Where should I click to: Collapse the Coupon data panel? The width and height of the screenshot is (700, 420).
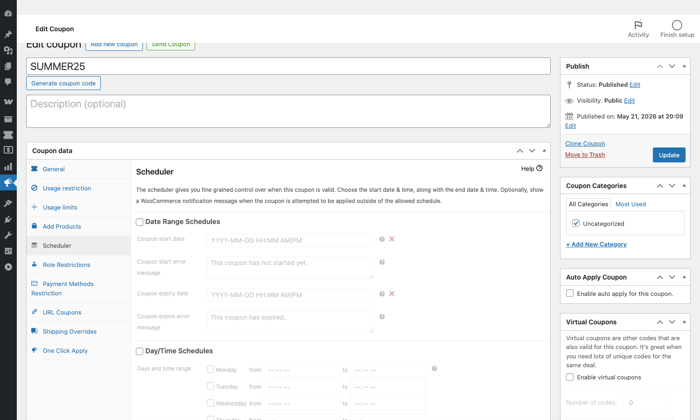(544, 151)
